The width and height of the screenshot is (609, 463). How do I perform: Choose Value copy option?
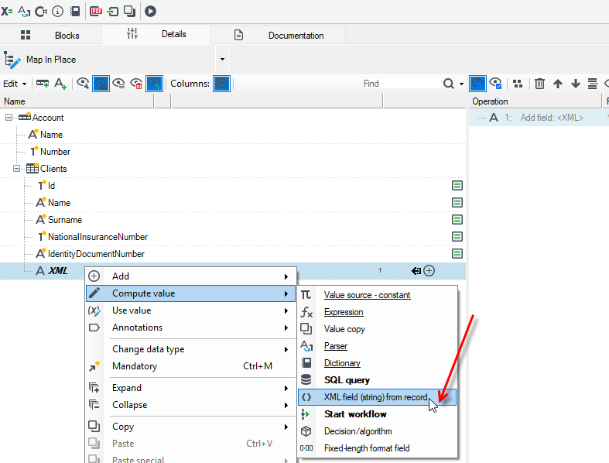[x=377, y=329]
